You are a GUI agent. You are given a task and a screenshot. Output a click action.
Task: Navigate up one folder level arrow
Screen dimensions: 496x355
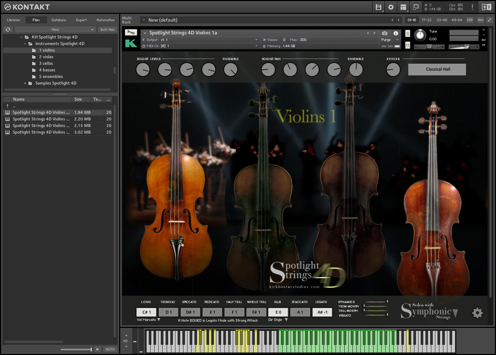point(7,106)
